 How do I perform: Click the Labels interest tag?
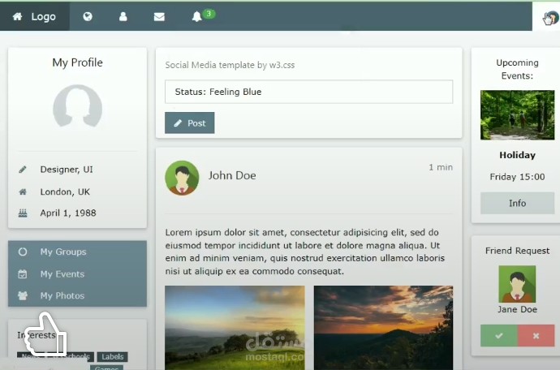pos(113,357)
